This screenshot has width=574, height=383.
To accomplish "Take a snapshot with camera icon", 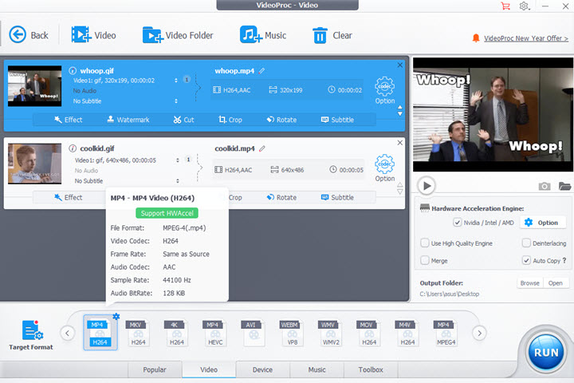I will [x=545, y=186].
